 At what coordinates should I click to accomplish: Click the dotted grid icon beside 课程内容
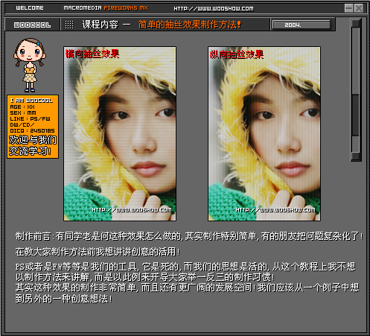point(69,25)
